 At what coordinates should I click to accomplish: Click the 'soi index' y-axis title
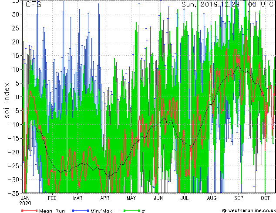pos(7,100)
